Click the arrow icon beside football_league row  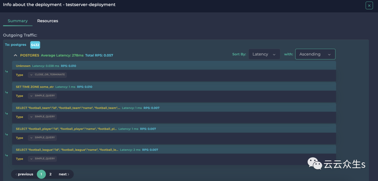click(7, 155)
